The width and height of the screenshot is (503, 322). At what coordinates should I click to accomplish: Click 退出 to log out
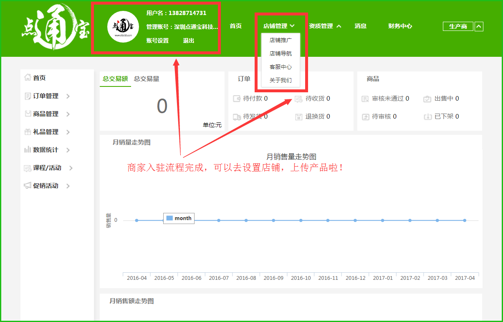(189, 41)
